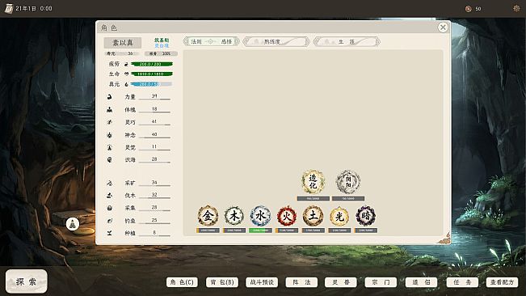526x296 pixels.
Task: Click the 伐木 value 32
Action: click(154, 195)
